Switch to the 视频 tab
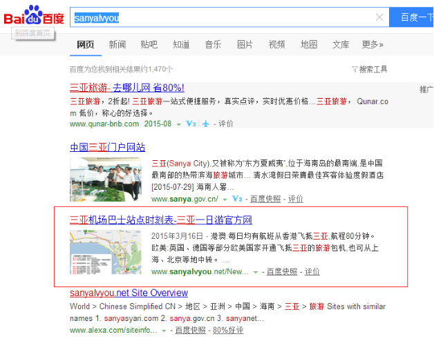This screenshot has width=434, height=341. [x=277, y=45]
